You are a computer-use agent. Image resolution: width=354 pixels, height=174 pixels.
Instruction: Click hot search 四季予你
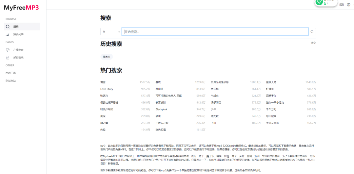point(271,96)
